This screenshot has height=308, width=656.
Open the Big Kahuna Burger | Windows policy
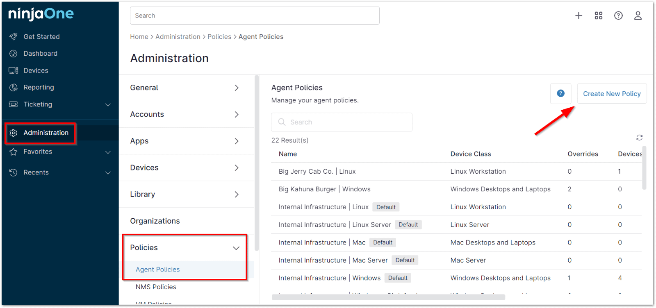(x=324, y=189)
